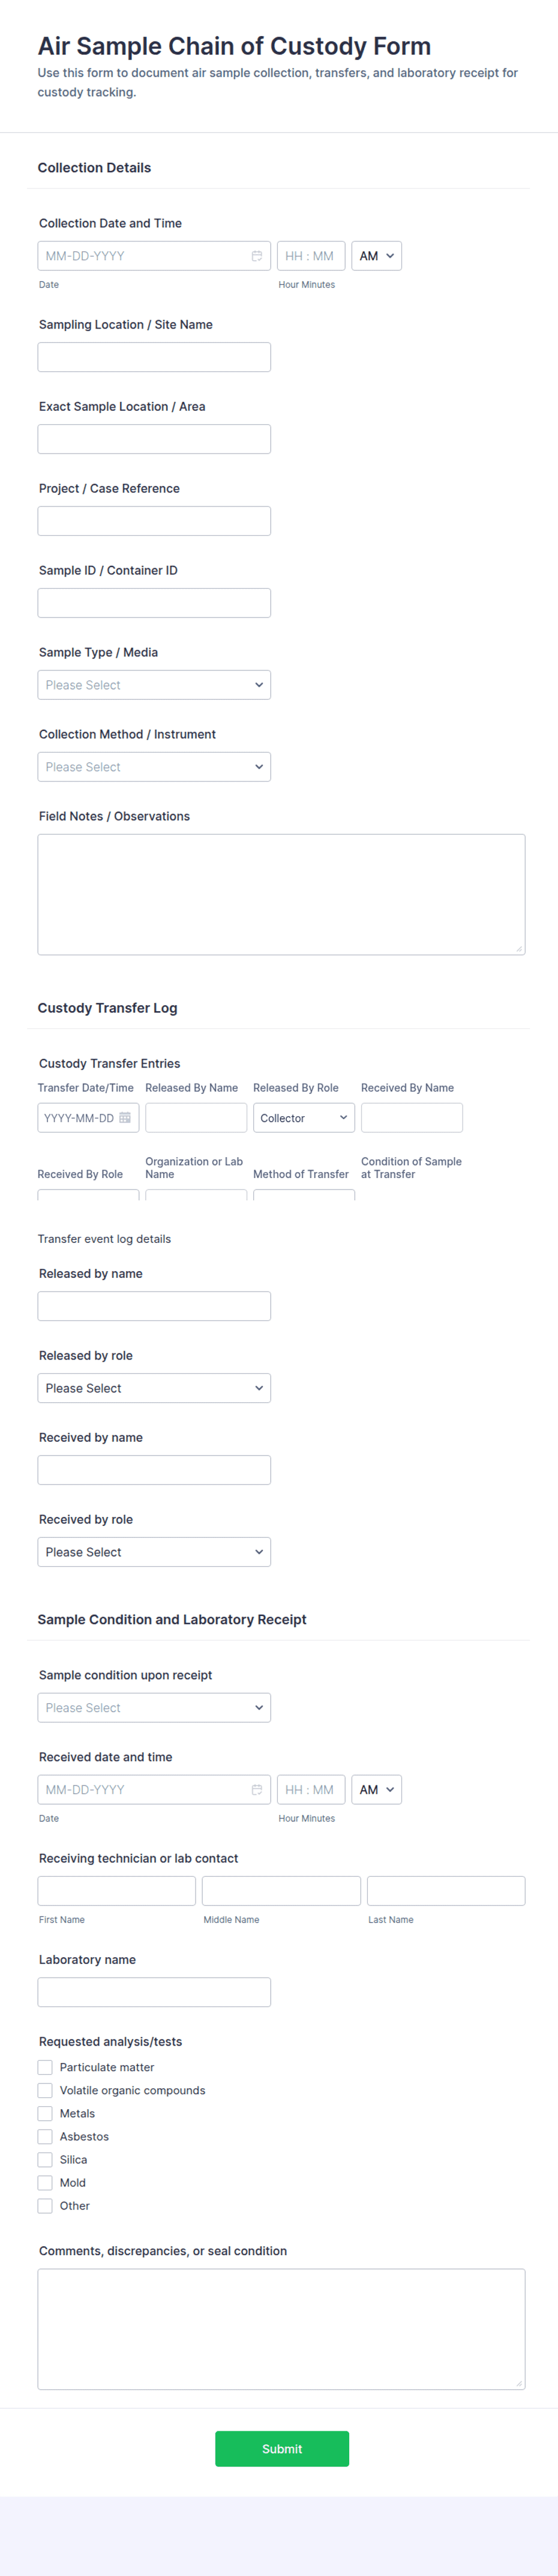Click the collection time HH:MM field

point(310,256)
